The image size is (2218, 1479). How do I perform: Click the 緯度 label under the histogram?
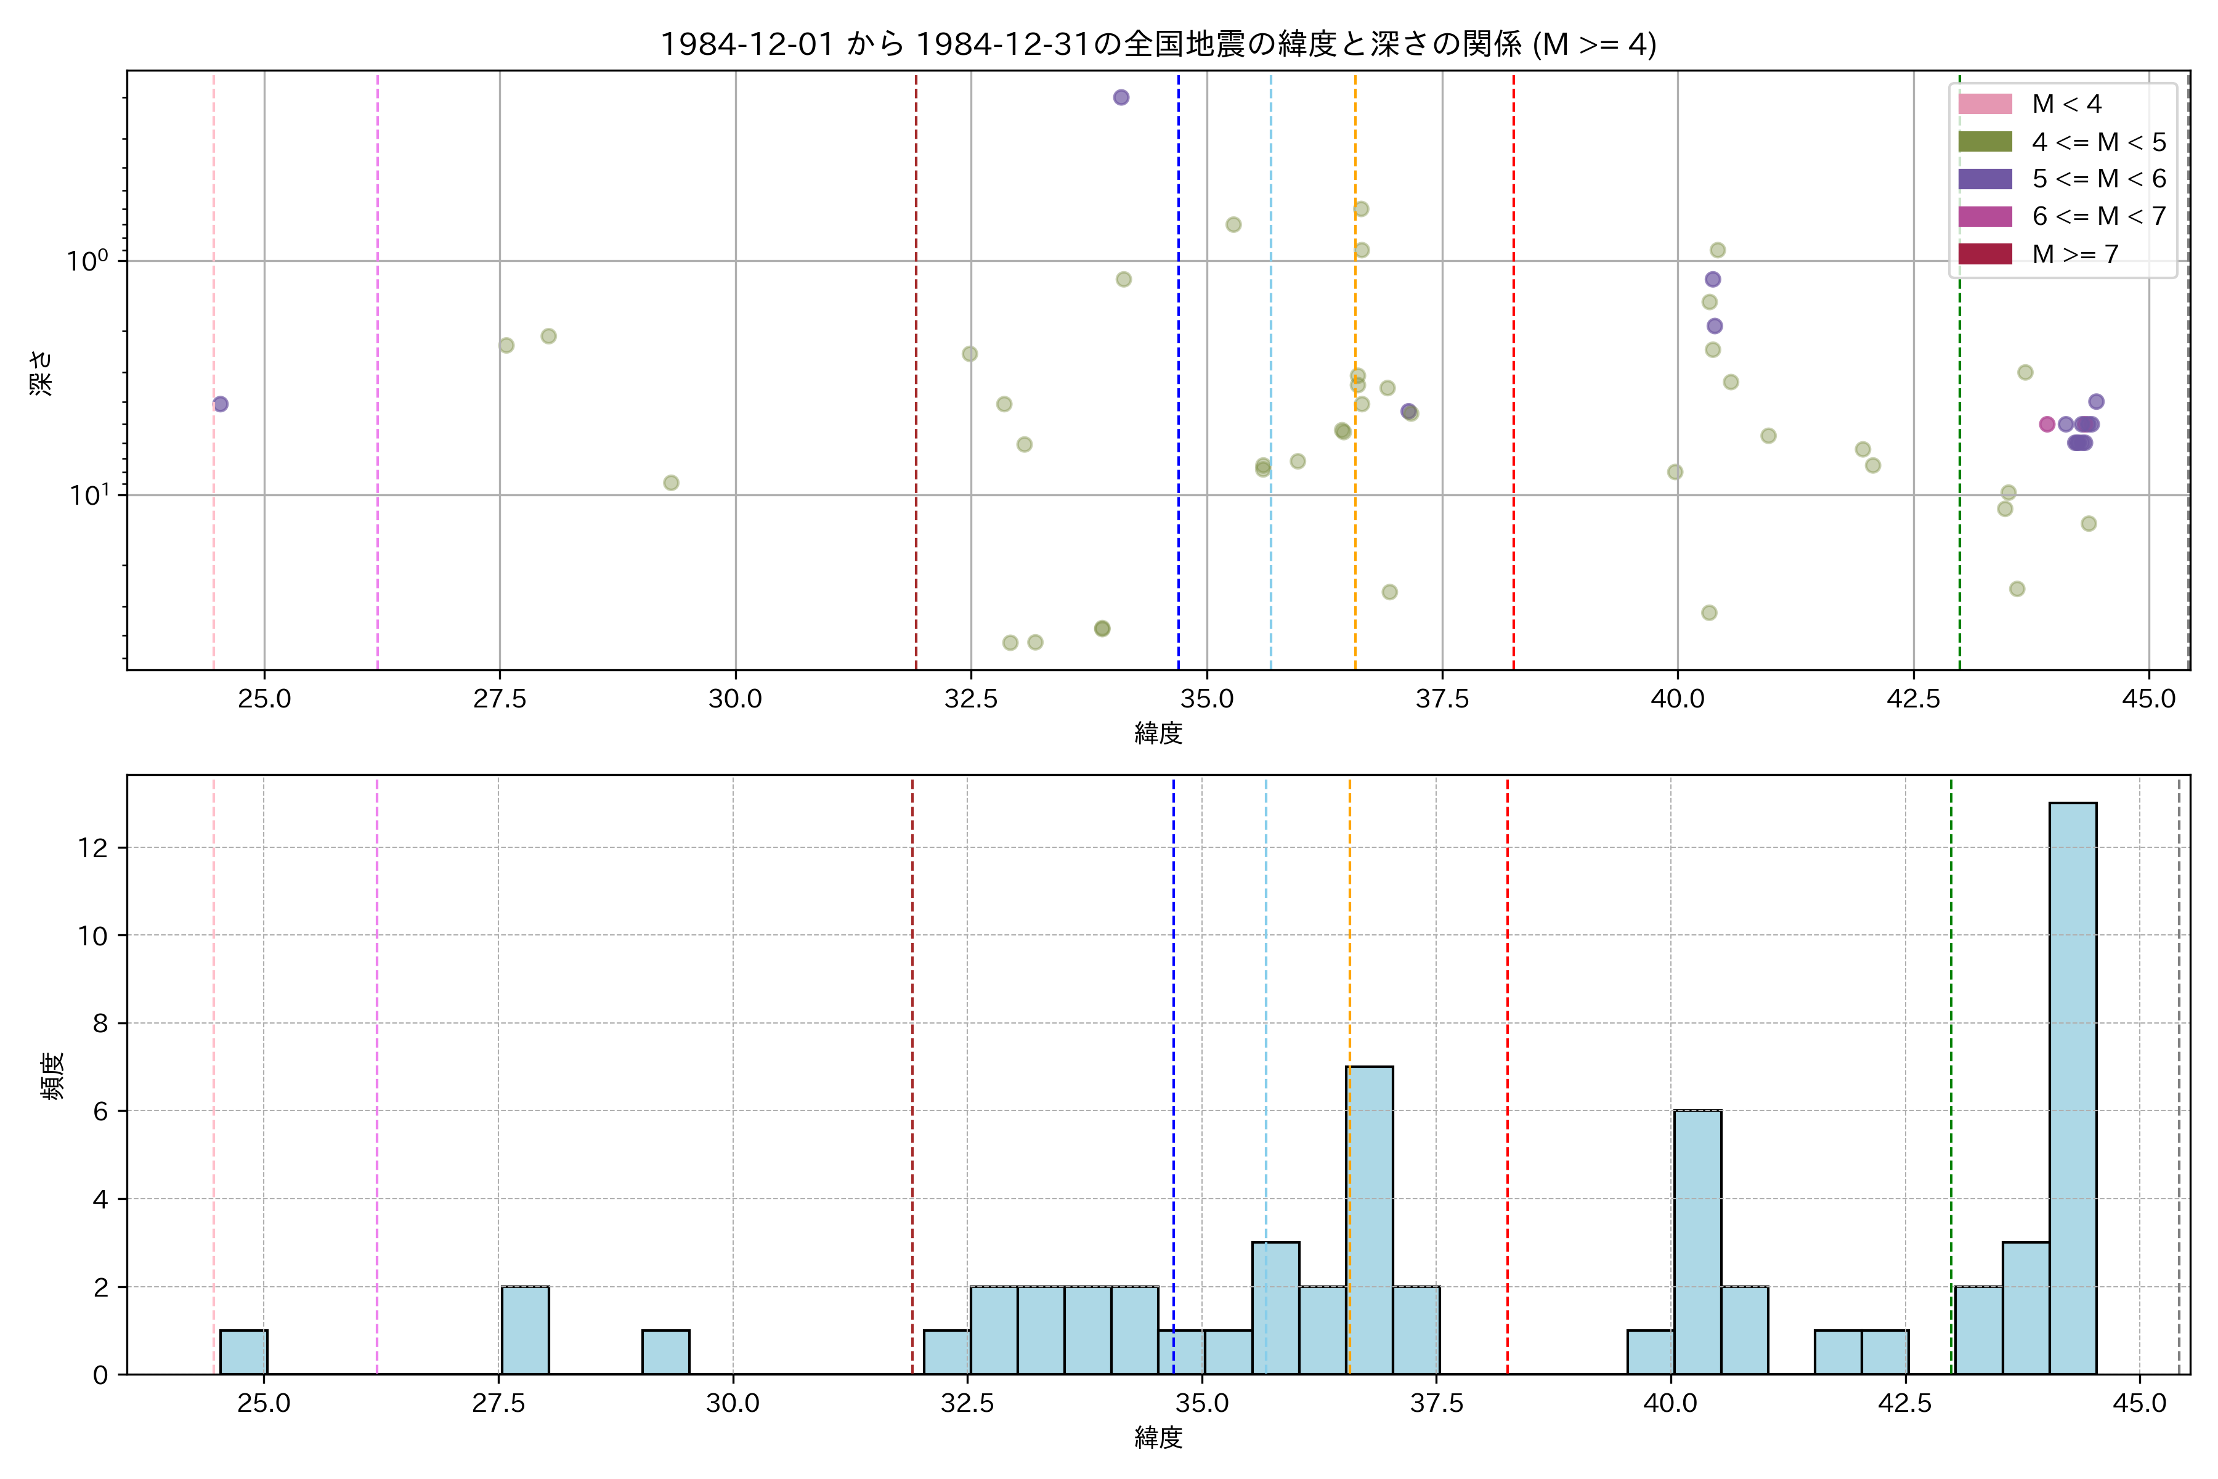(1158, 1438)
